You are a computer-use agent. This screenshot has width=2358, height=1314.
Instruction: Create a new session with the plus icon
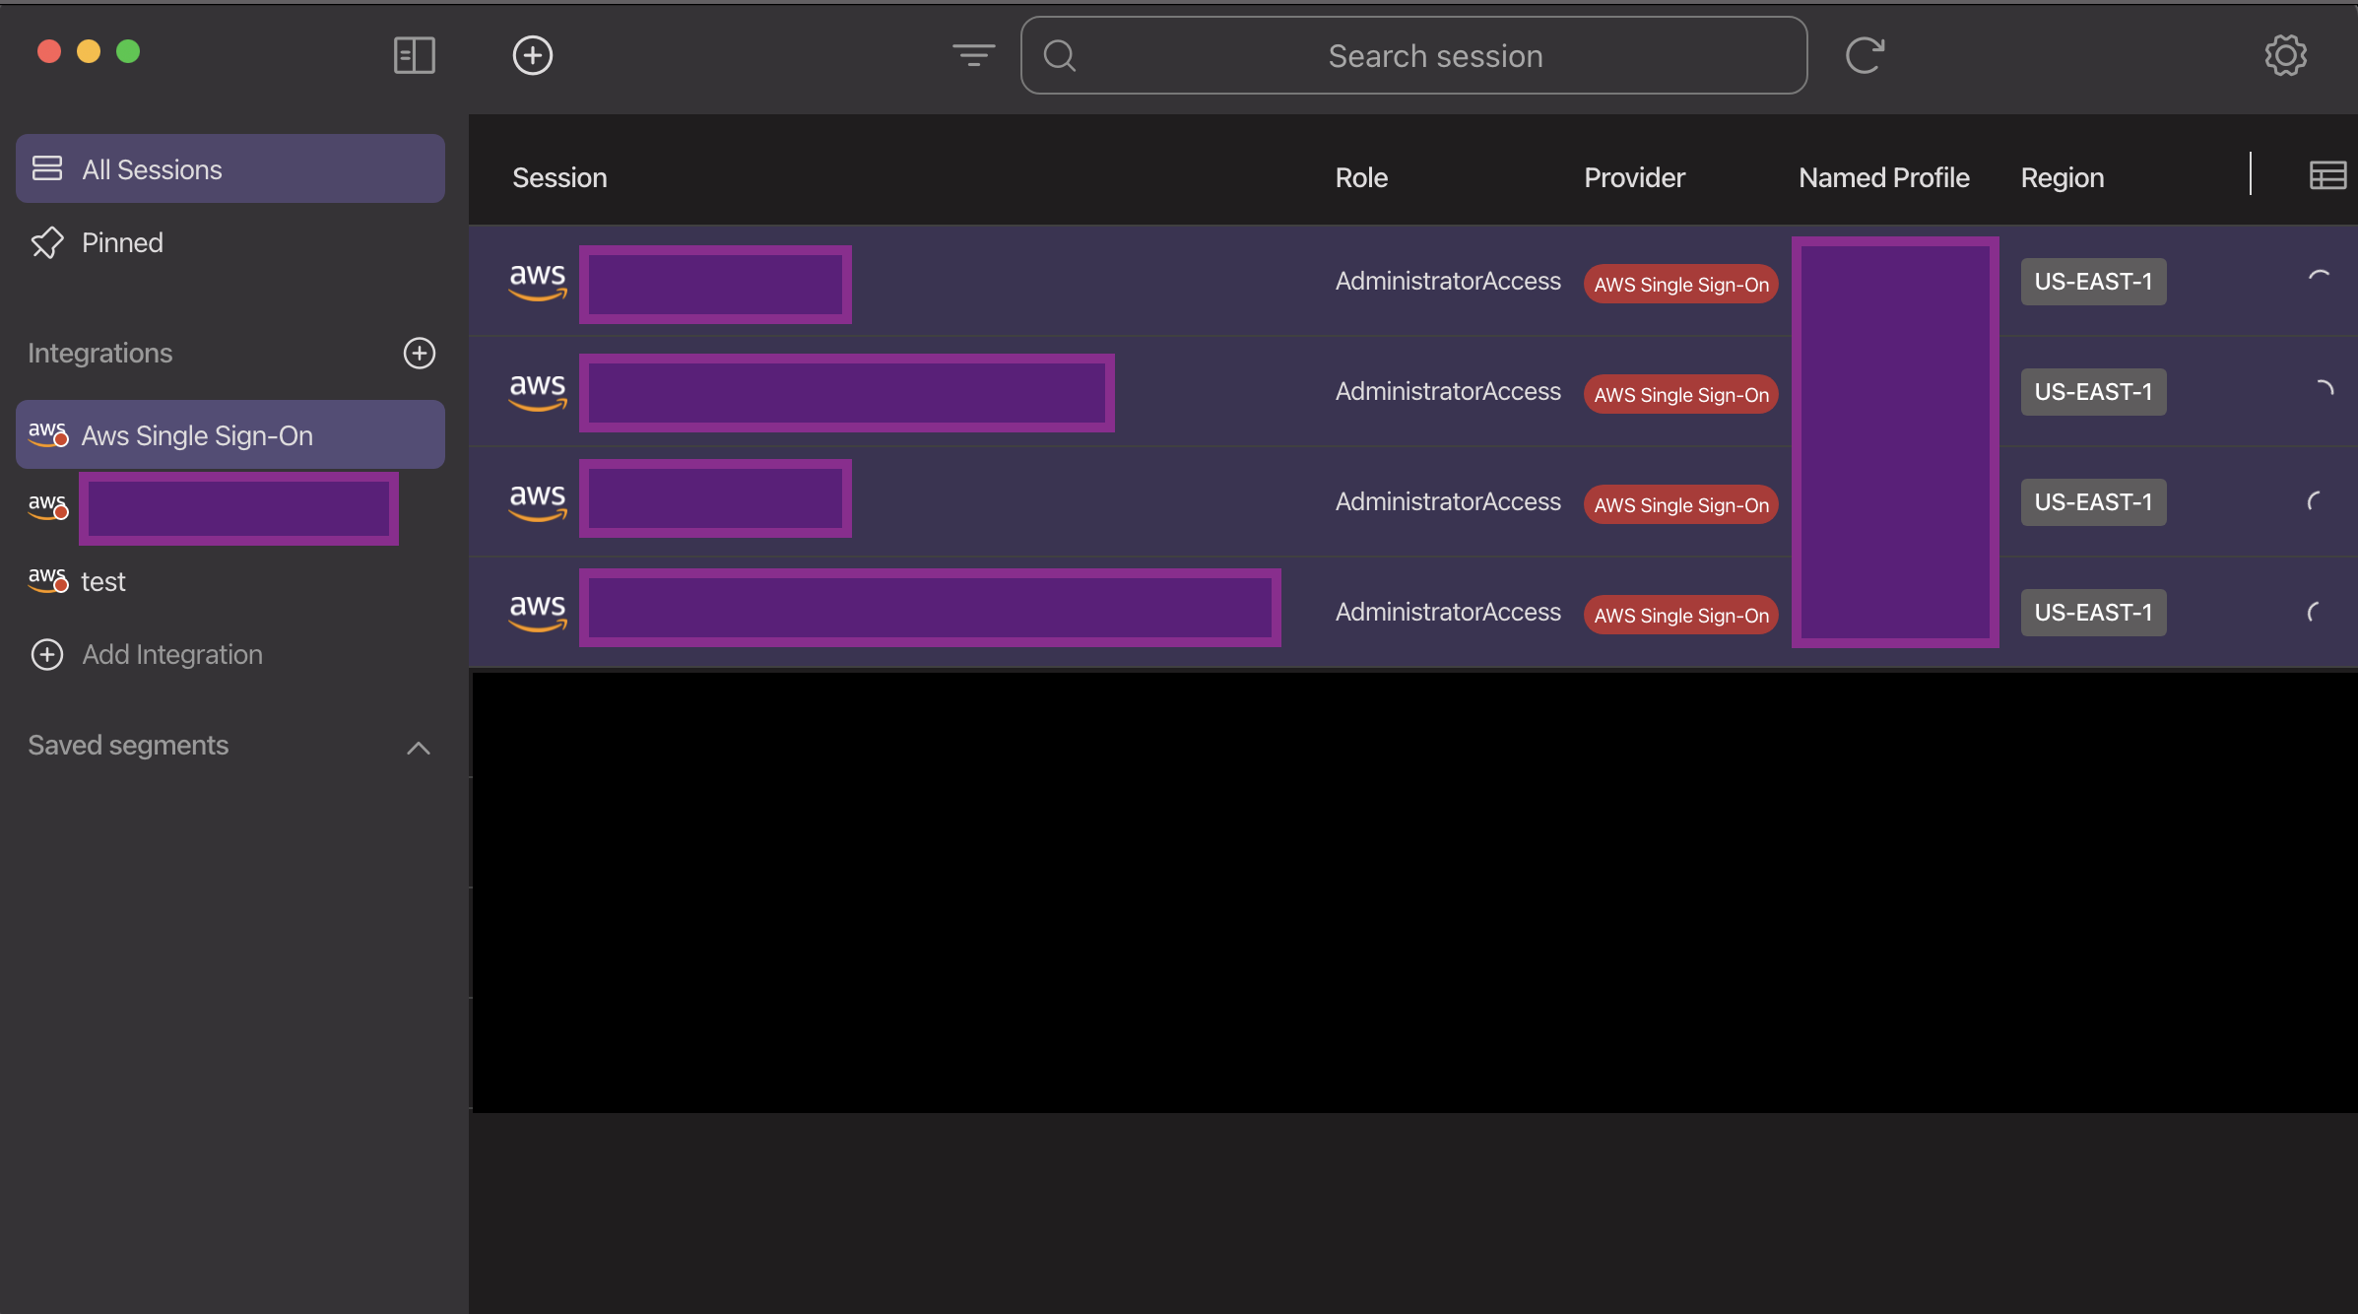(x=532, y=55)
